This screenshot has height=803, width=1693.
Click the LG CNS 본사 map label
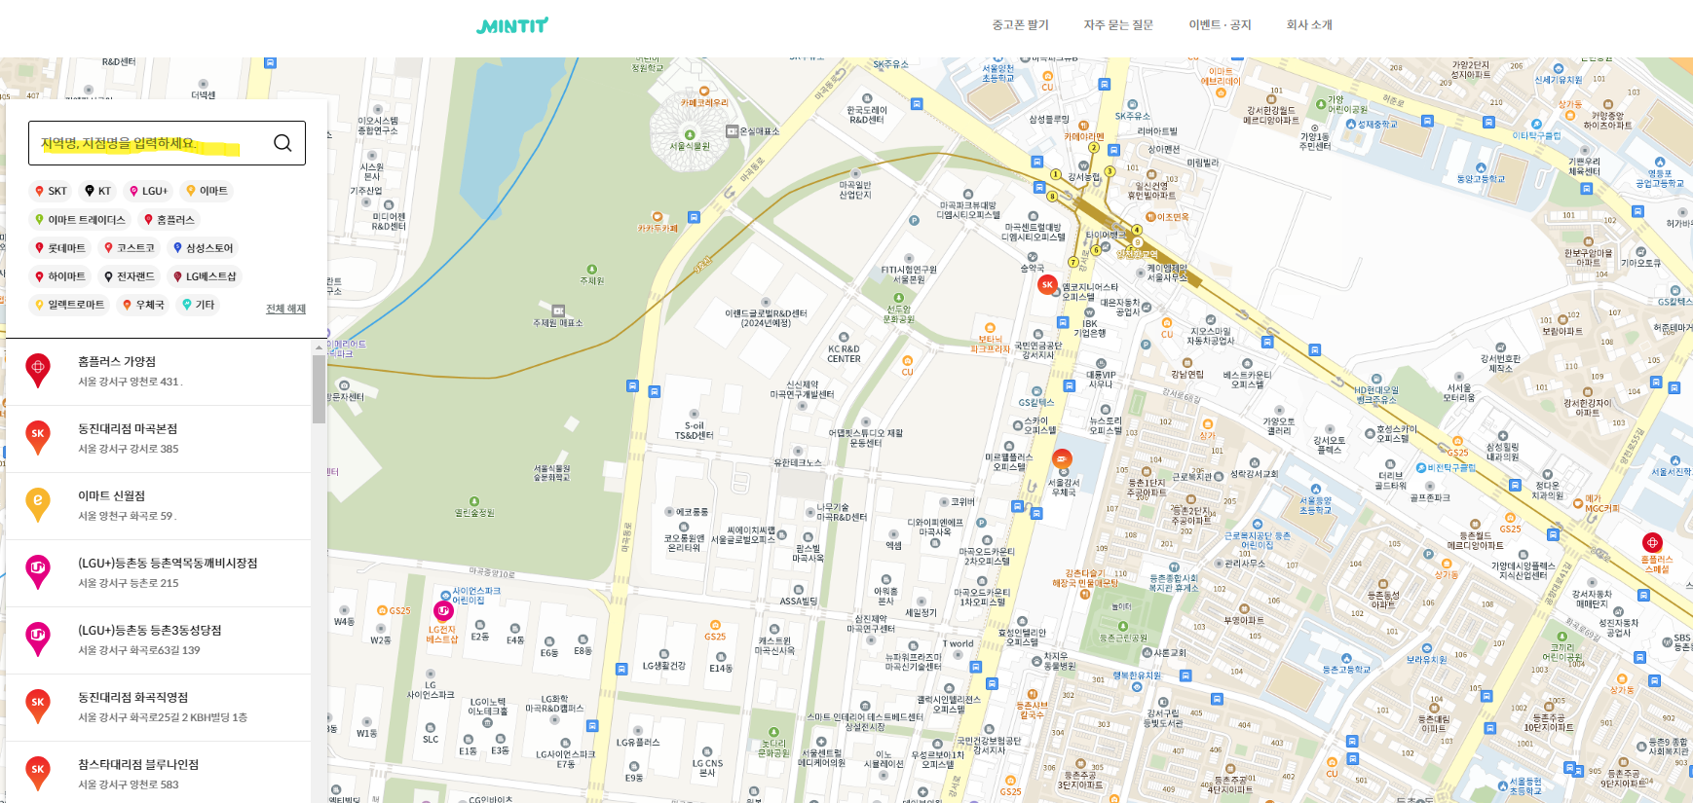tap(707, 768)
